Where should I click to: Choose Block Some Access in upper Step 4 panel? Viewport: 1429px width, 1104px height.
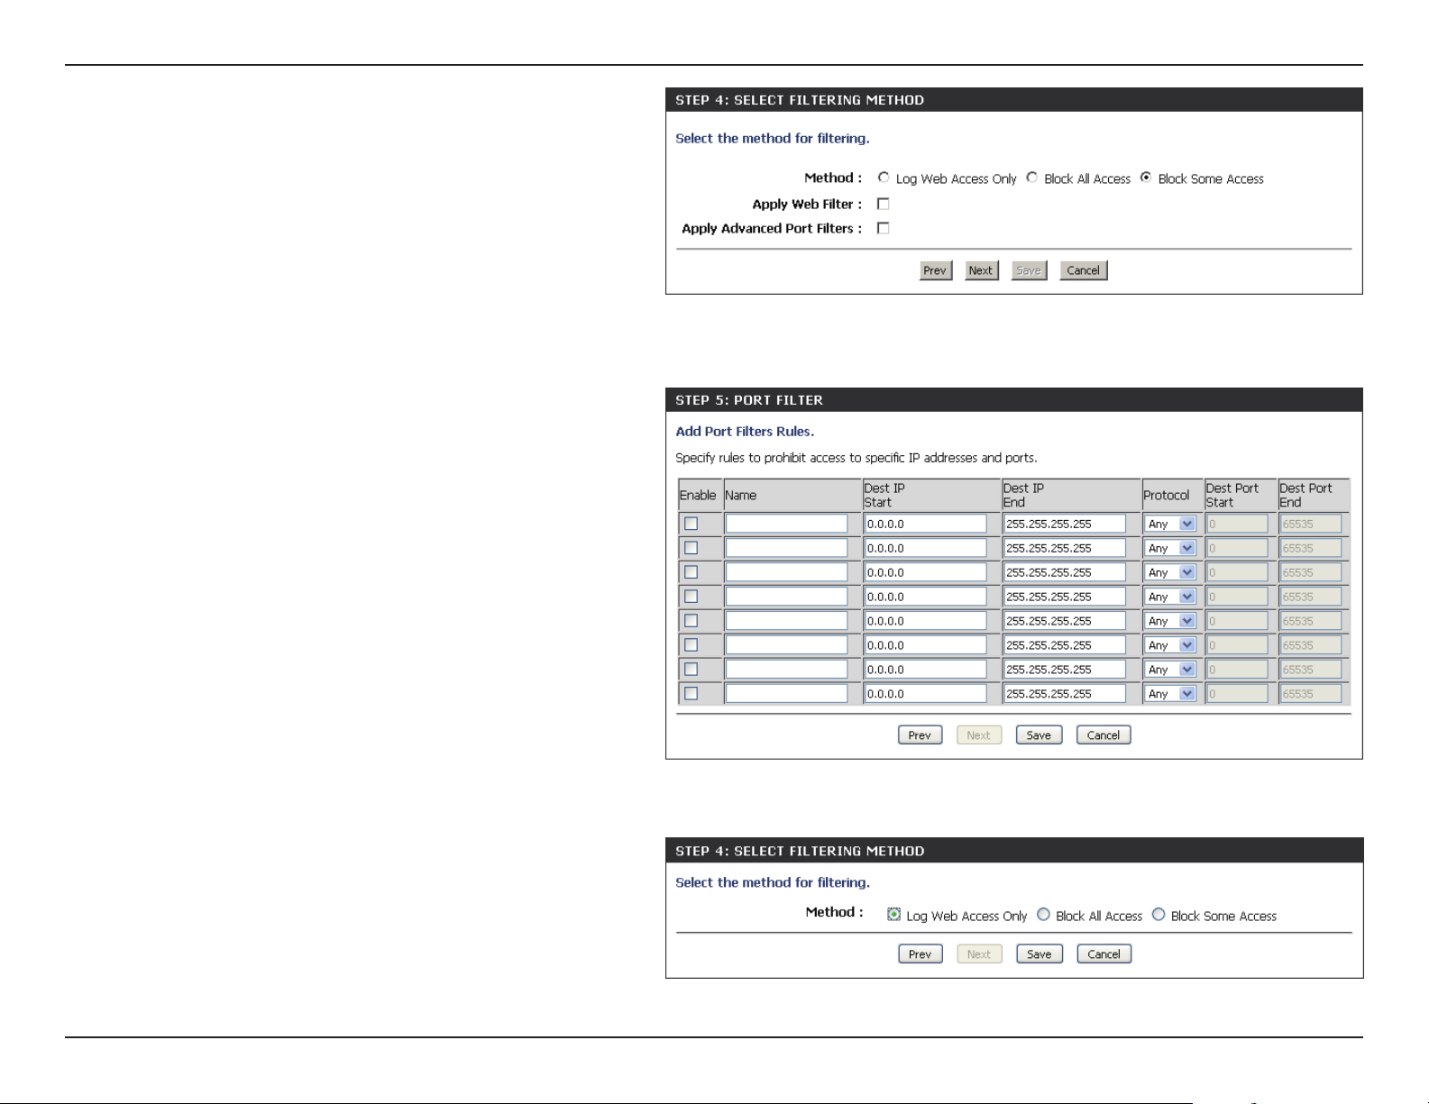coord(1145,178)
